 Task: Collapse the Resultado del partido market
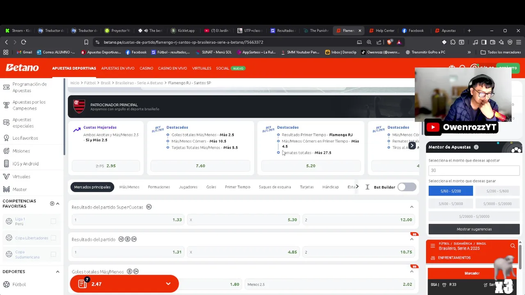(x=411, y=239)
